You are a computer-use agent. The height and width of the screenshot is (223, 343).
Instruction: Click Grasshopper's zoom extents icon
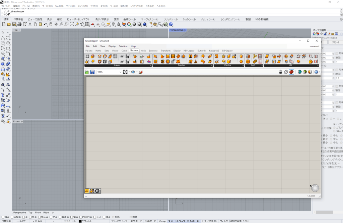[126, 72]
